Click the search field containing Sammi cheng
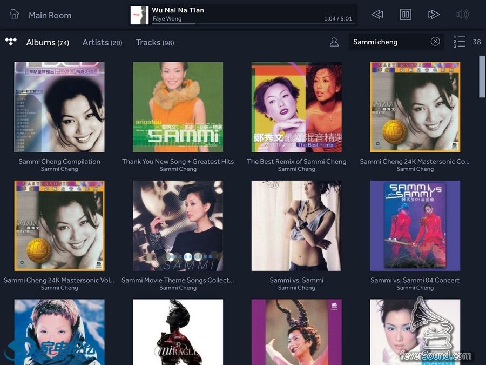The height and width of the screenshot is (365, 486). pos(389,42)
